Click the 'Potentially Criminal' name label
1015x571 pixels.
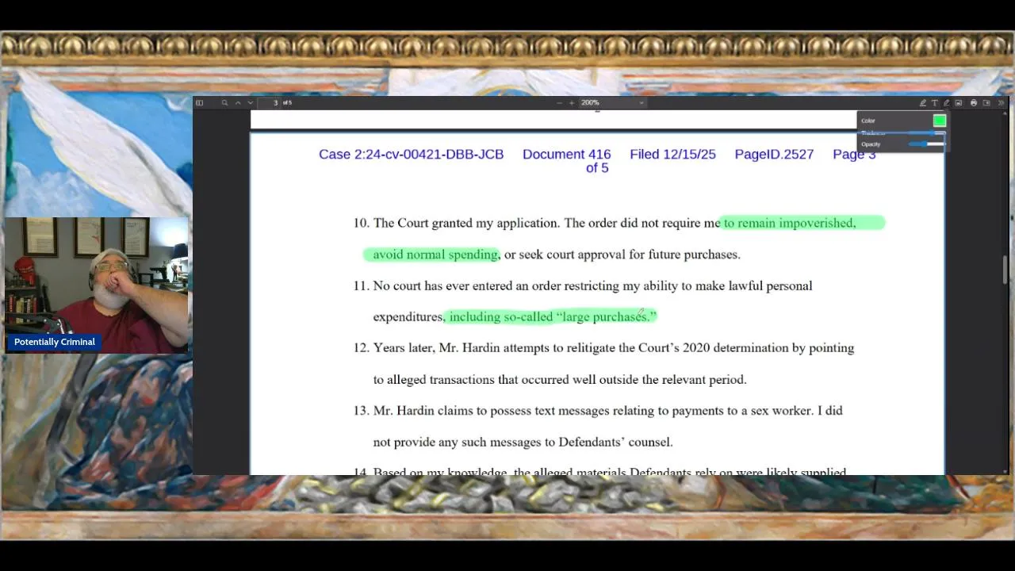pos(55,342)
